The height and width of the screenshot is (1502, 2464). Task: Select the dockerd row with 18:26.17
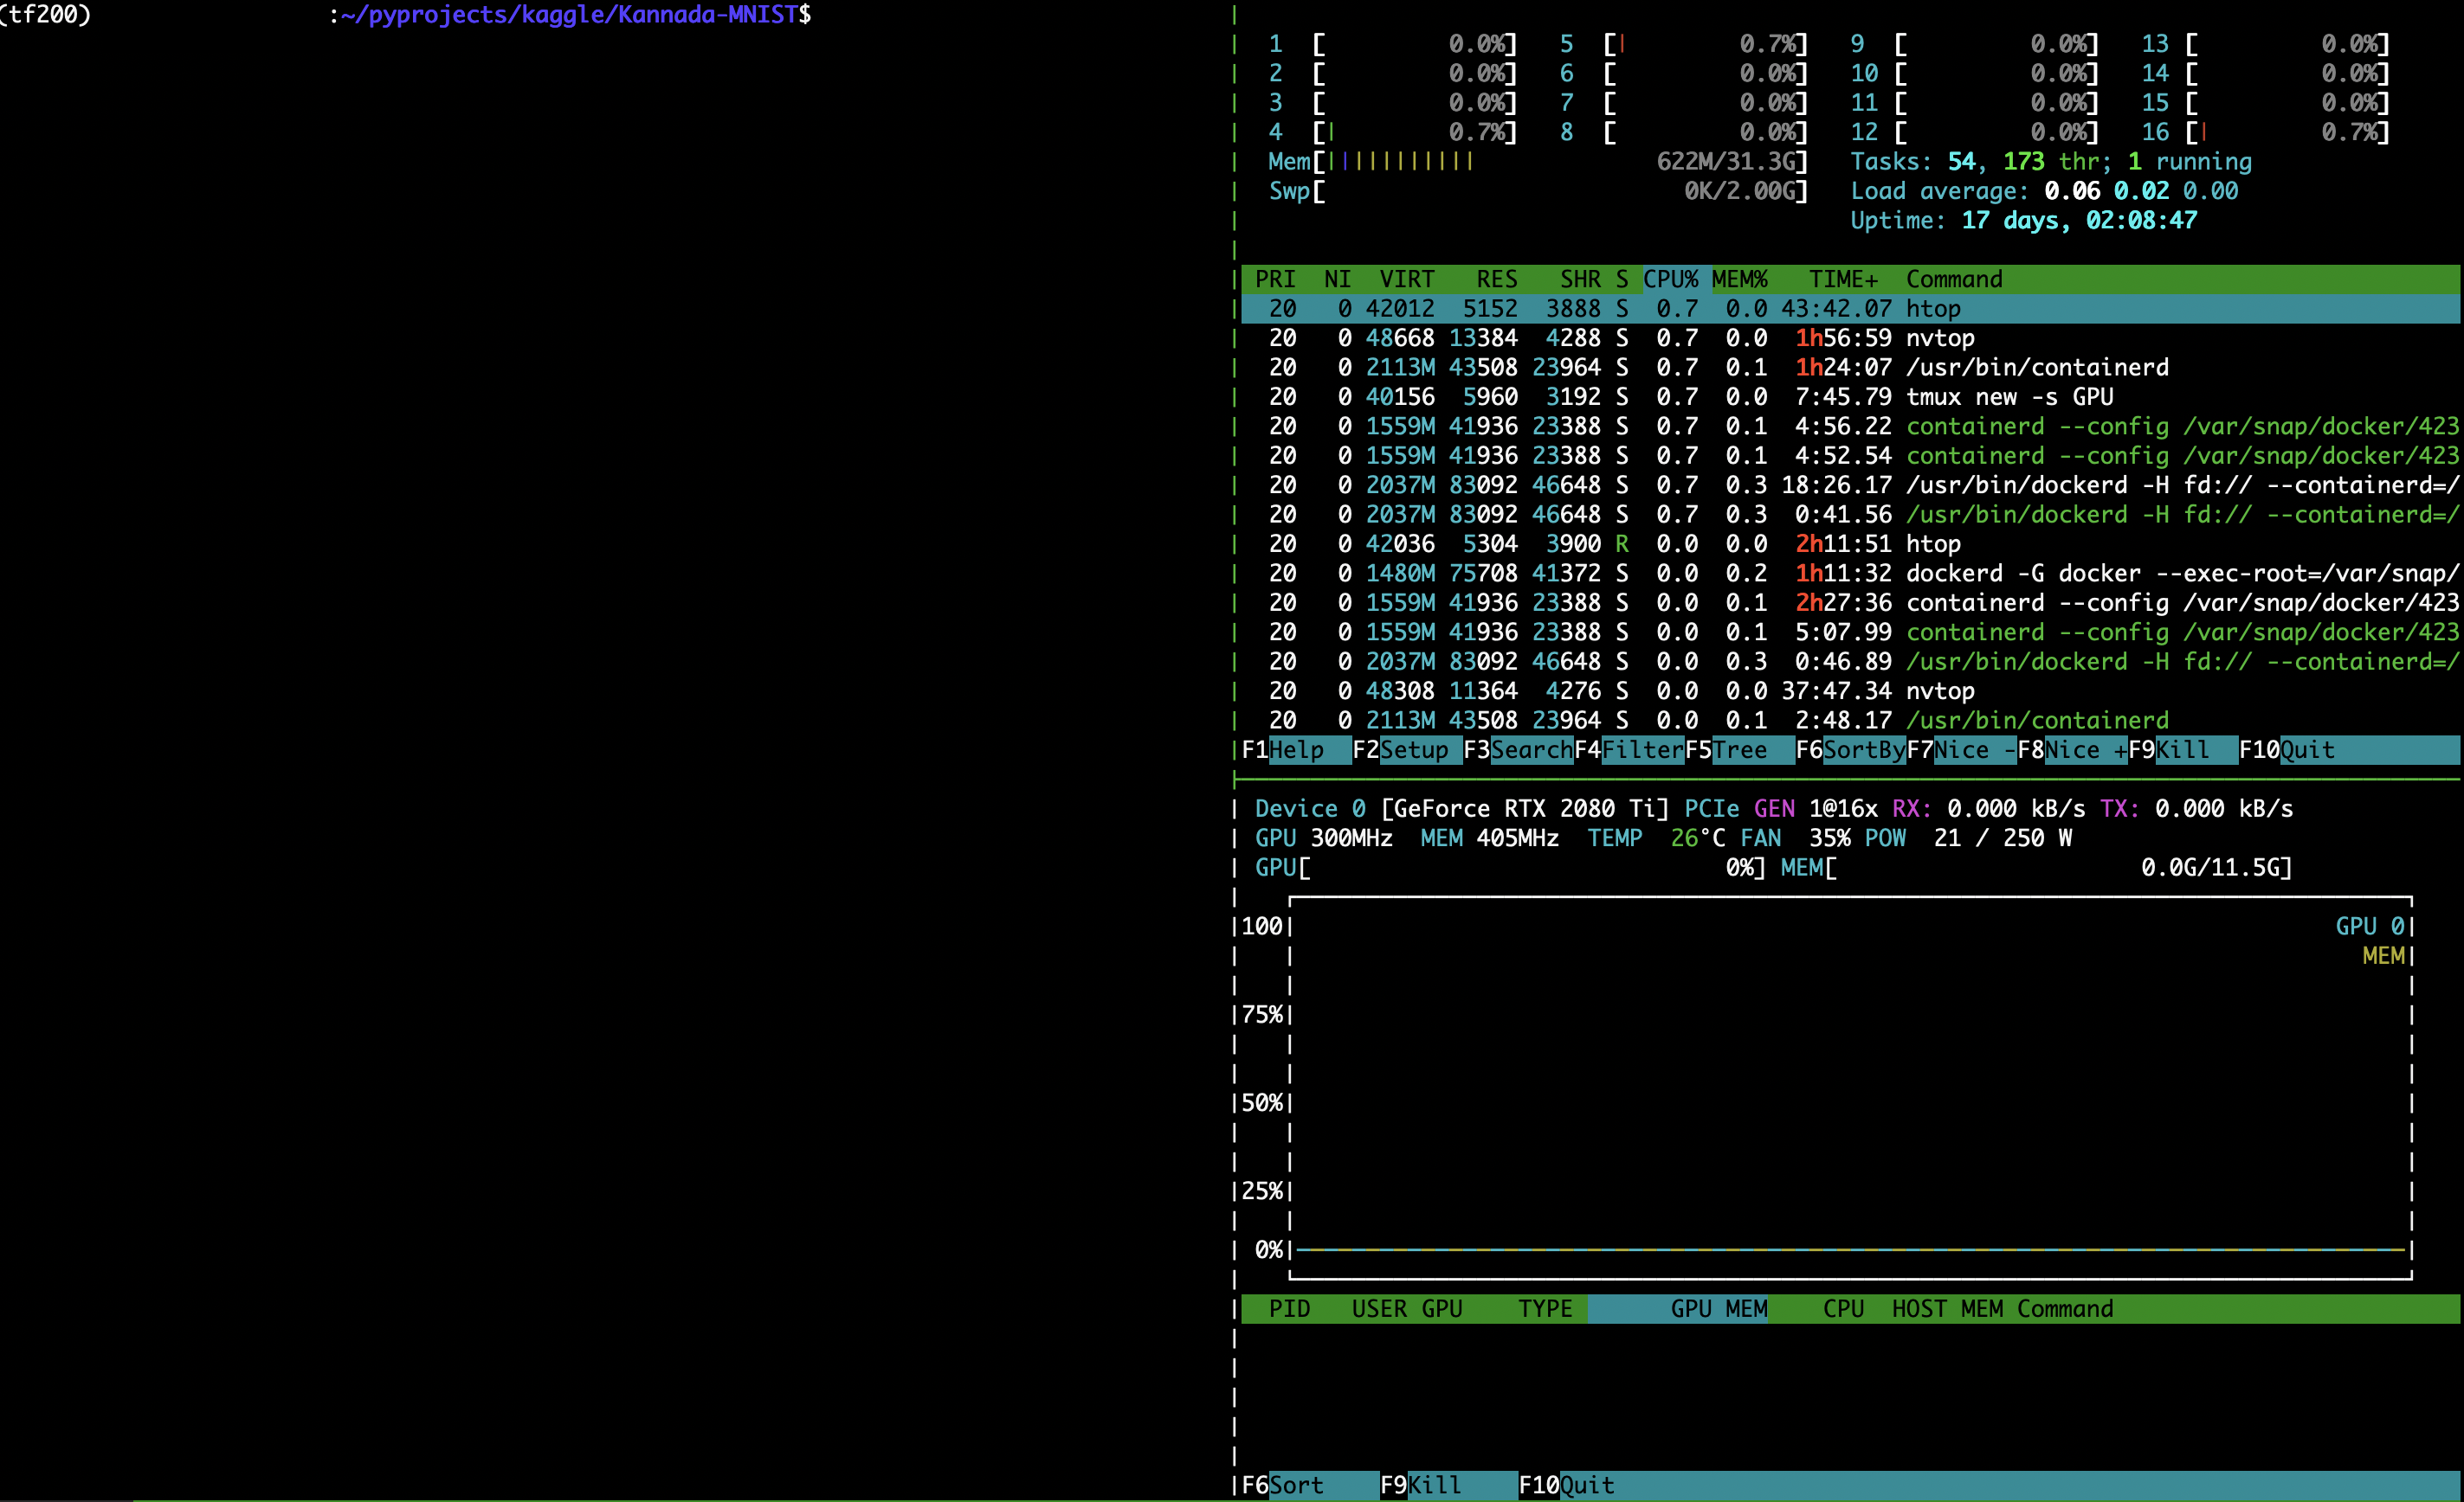(x=1850, y=485)
